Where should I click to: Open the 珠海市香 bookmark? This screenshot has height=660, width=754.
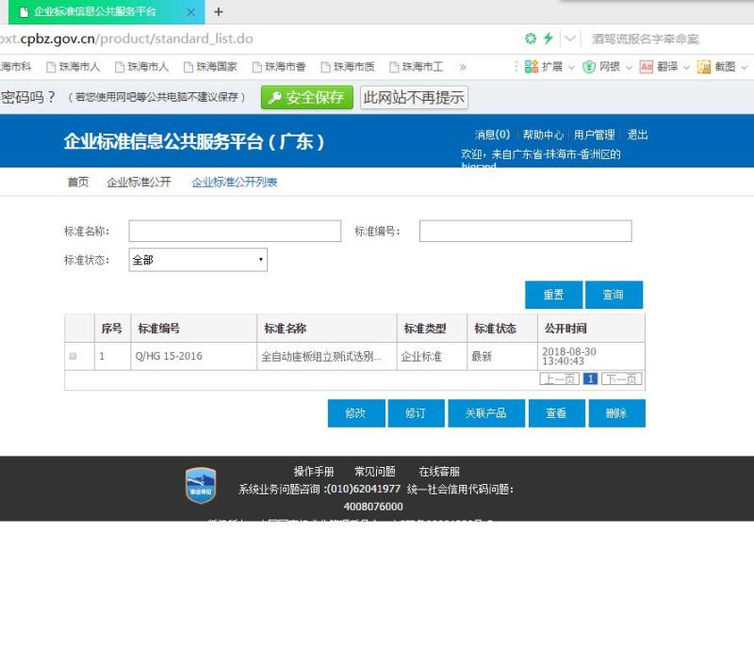tap(279, 67)
